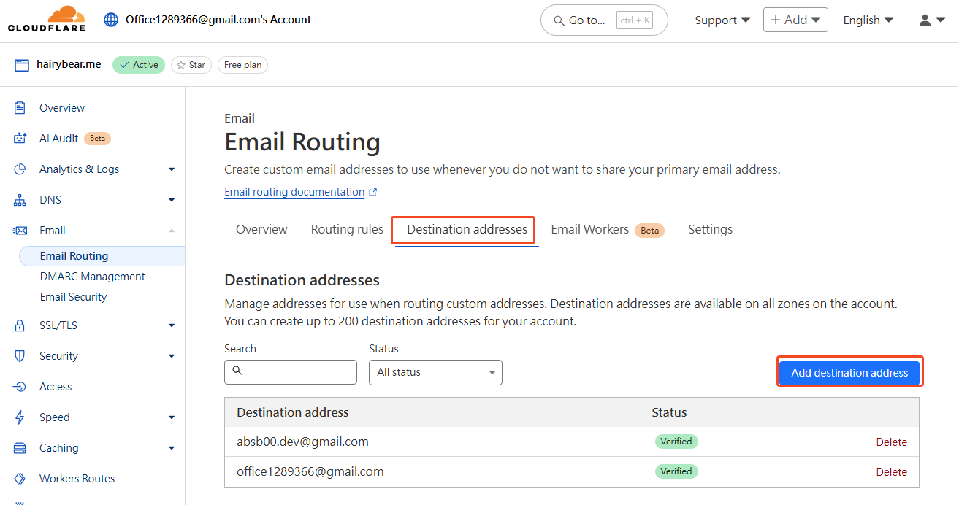The width and height of the screenshot is (959, 505).
Task: Click the hairybear.me domain name
Action: (x=69, y=64)
